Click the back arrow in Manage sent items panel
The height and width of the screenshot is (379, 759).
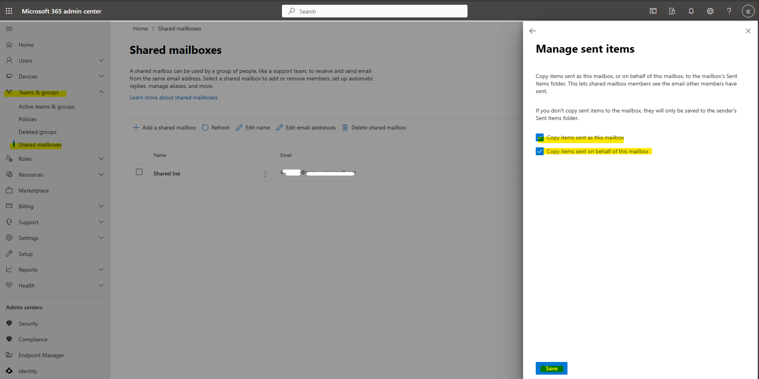point(532,30)
